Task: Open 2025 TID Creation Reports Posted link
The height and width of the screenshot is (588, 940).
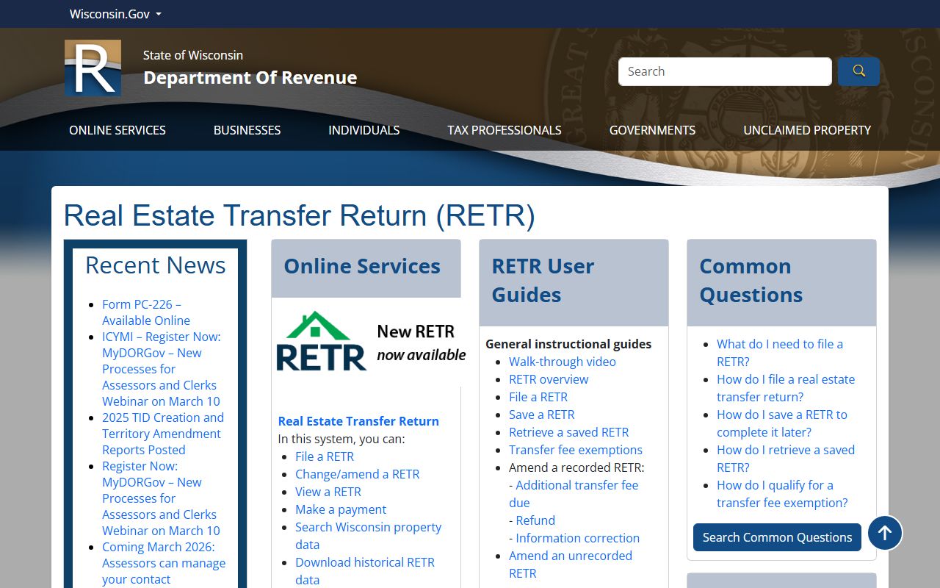Action: point(163,434)
